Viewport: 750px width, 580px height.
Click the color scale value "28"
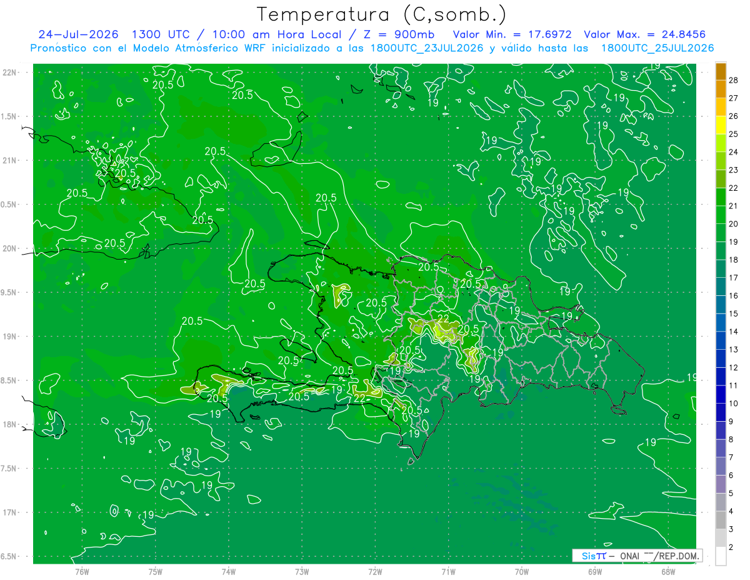click(735, 80)
